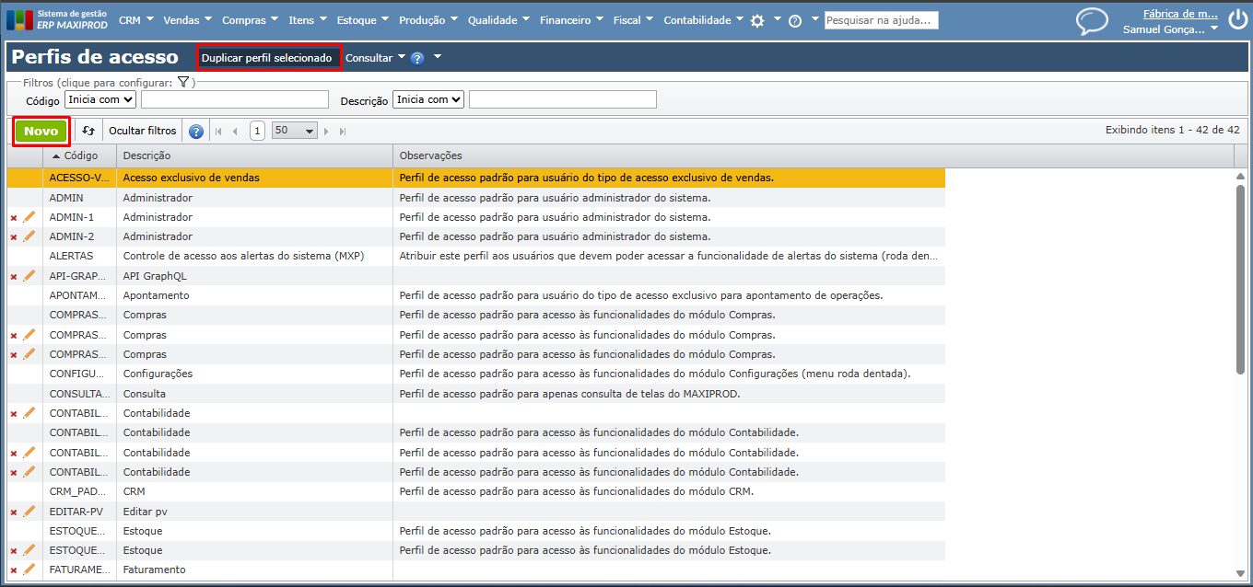Screen dimensions: 1253x587
Task: Open the Estoque menu
Action: (362, 20)
